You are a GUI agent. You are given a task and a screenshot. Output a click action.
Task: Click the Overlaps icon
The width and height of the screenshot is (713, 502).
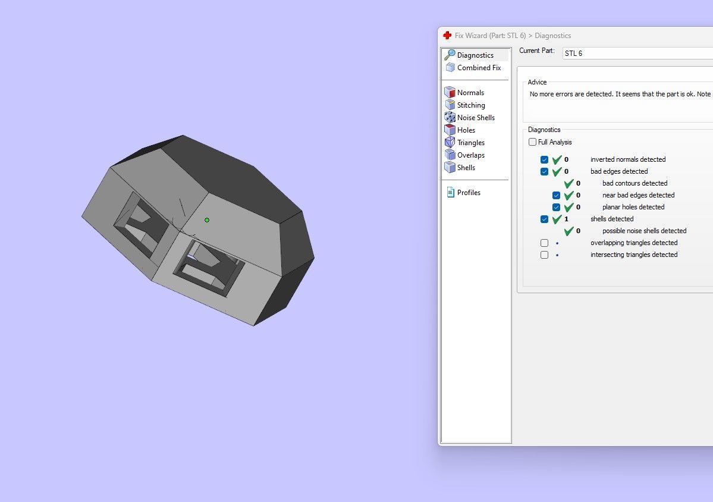(x=450, y=155)
